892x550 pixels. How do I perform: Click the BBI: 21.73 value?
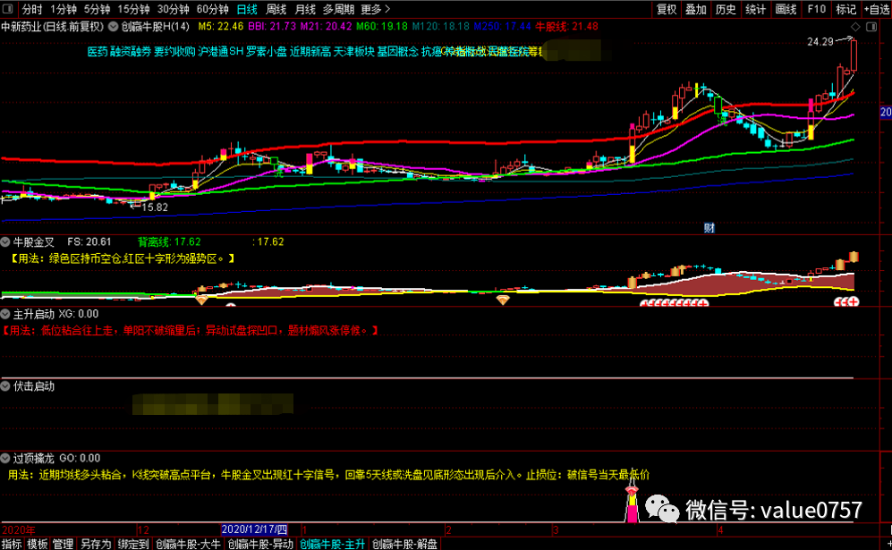click(272, 26)
